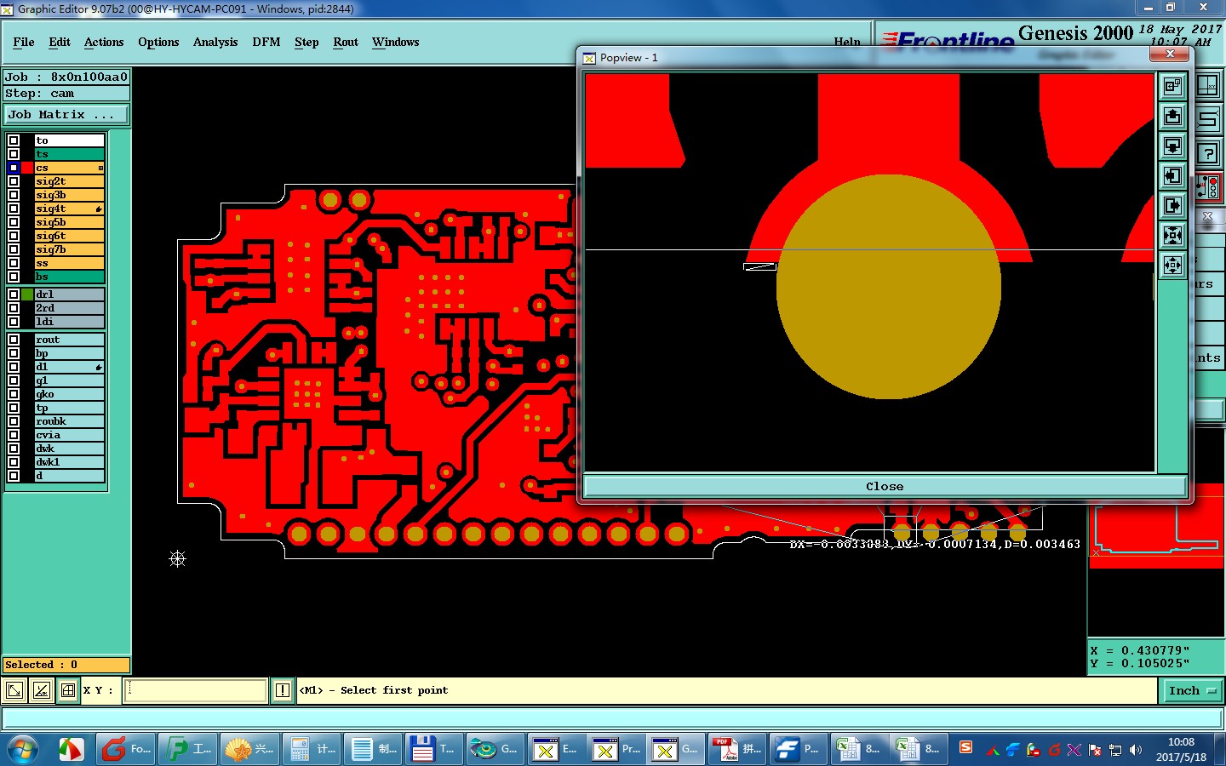
Task: Open the Windows menu
Action: point(395,42)
